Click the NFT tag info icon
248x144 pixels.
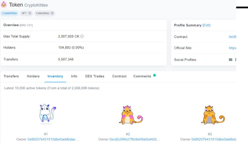point(30,13)
